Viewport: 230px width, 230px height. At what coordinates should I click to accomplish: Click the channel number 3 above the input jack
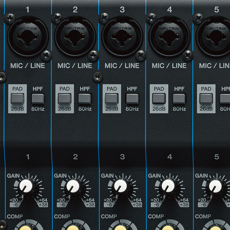pos(122,10)
